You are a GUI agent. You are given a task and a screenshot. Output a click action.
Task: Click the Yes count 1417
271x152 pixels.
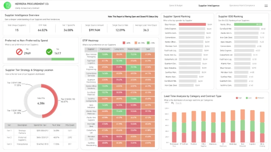[58, 53]
